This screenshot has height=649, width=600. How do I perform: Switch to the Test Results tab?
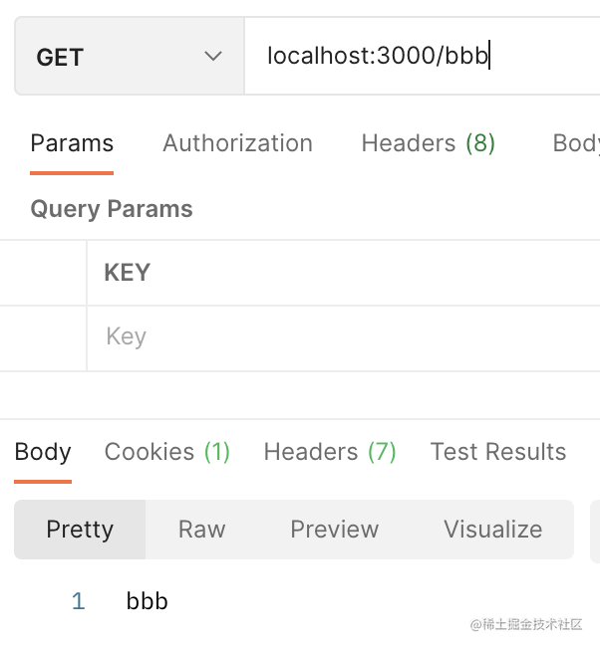pos(497,452)
